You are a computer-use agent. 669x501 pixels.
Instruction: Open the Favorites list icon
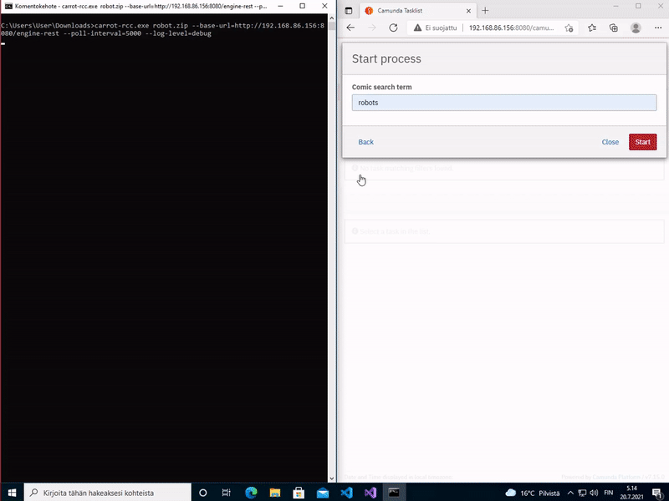pyautogui.click(x=592, y=28)
